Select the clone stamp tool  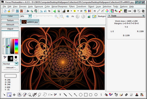pos(137,95)
